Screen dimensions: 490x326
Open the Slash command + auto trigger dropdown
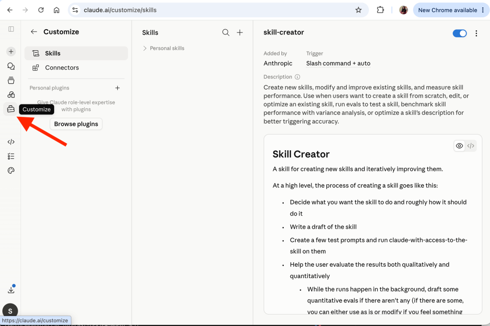coord(338,64)
